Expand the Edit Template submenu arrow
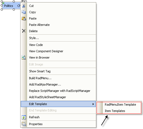 pos(93,104)
